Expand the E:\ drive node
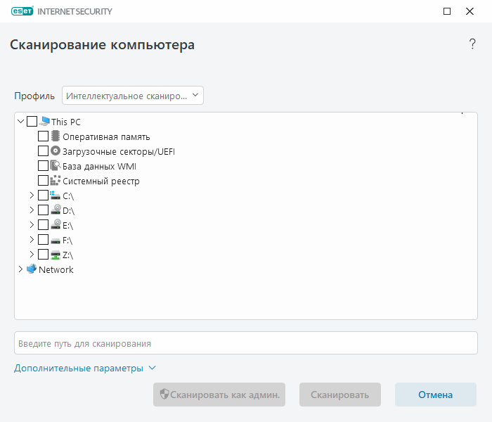Viewport: 492px width, 422px height. coord(32,224)
